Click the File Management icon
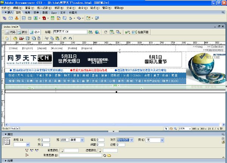 point(90,32)
